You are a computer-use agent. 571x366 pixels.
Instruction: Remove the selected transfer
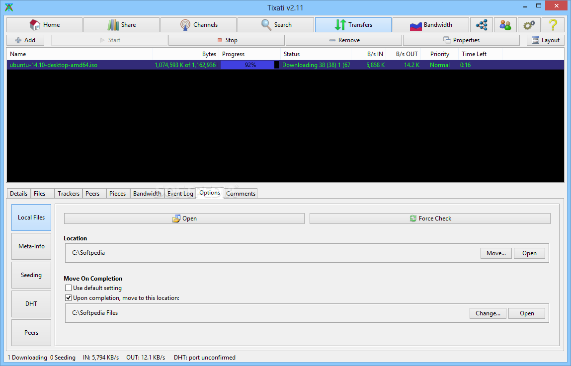(x=344, y=40)
